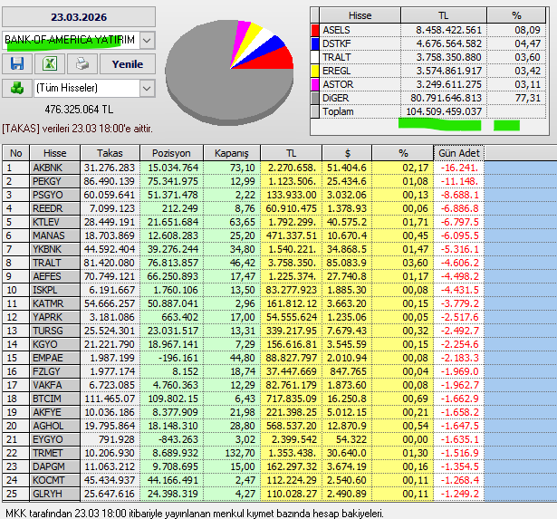557x519 pixels.
Task: Select the TURSG stock cell
Action: (x=55, y=331)
